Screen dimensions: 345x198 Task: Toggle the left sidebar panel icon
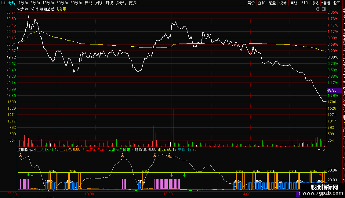click(3, 3)
